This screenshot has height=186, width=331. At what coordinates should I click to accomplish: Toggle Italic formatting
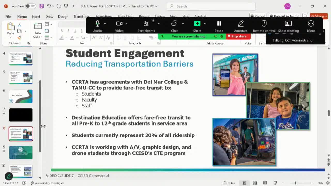pyautogui.click(x=68, y=31)
